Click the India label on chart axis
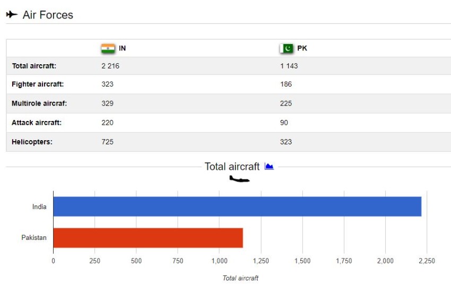This screenshot has height=284, width=451. click(x=39, y=206)
